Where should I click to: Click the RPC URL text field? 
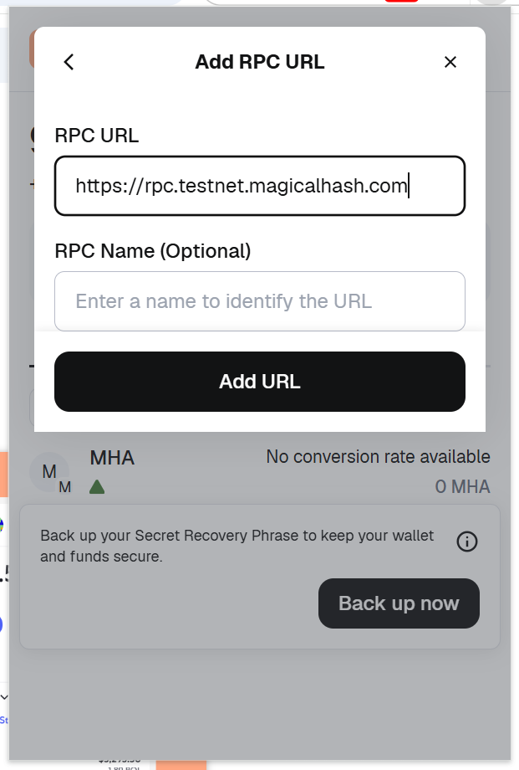[x=259, y=186]
